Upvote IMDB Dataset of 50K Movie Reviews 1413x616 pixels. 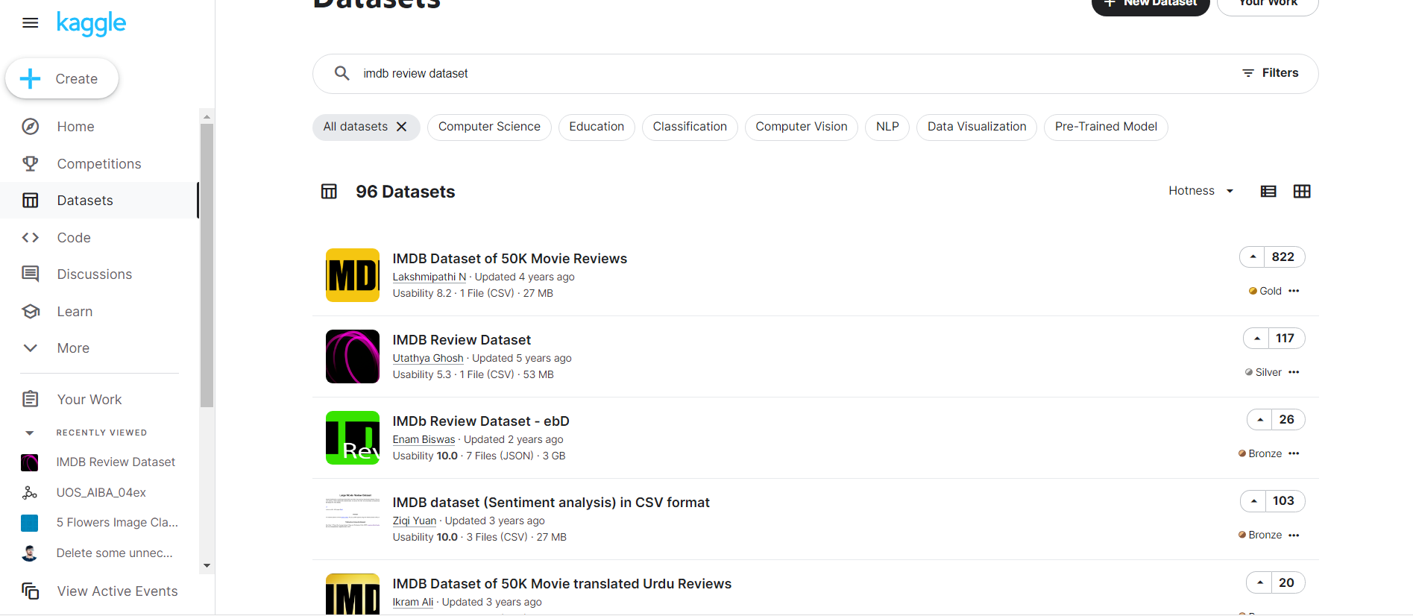pos(1253,257)
